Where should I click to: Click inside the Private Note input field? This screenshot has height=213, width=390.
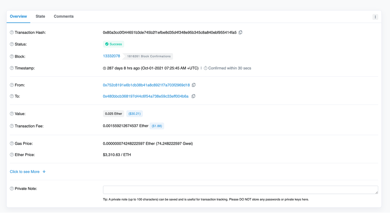coord(240,190)
